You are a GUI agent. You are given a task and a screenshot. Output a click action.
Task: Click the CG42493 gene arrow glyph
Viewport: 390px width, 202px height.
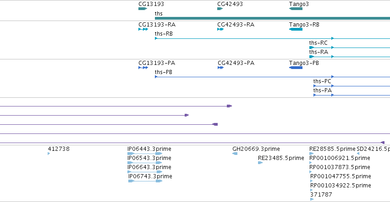(220, 9)
